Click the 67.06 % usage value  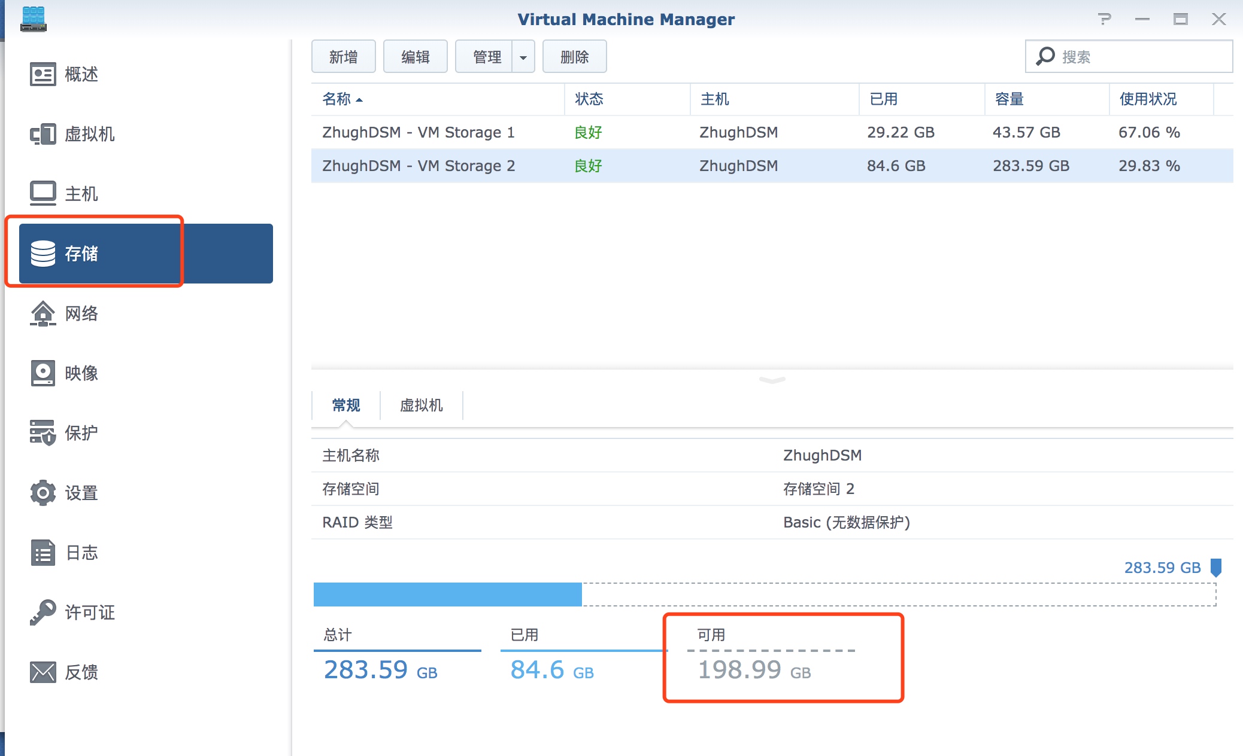coord(1149,132)
